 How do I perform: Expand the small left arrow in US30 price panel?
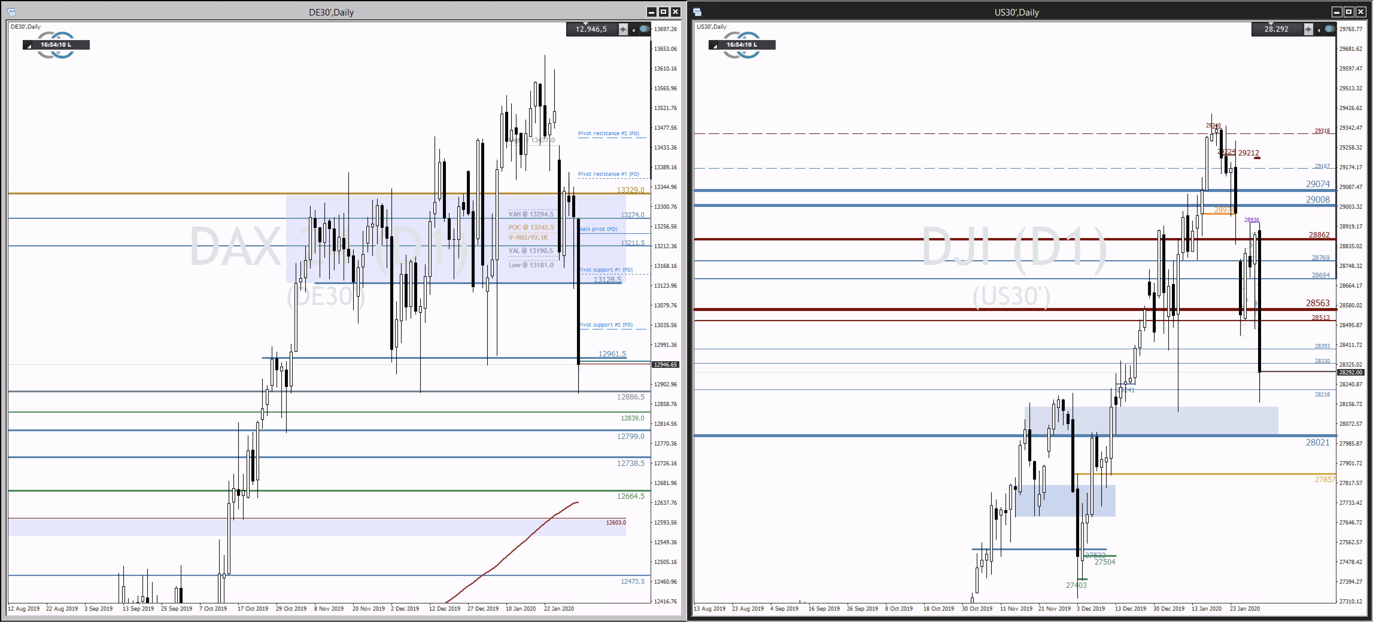point(1319,31)
